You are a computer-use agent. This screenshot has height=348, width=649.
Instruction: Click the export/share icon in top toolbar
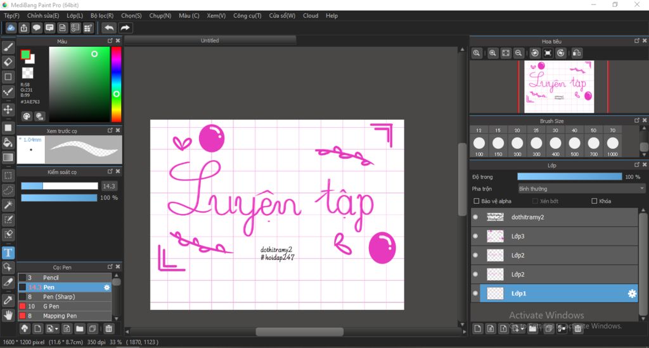click(x=23, y=28)
